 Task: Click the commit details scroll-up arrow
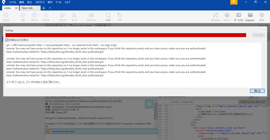coord(156,101)
